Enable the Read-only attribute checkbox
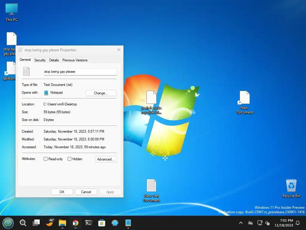The image size is (306, 230). coord(45,159)
